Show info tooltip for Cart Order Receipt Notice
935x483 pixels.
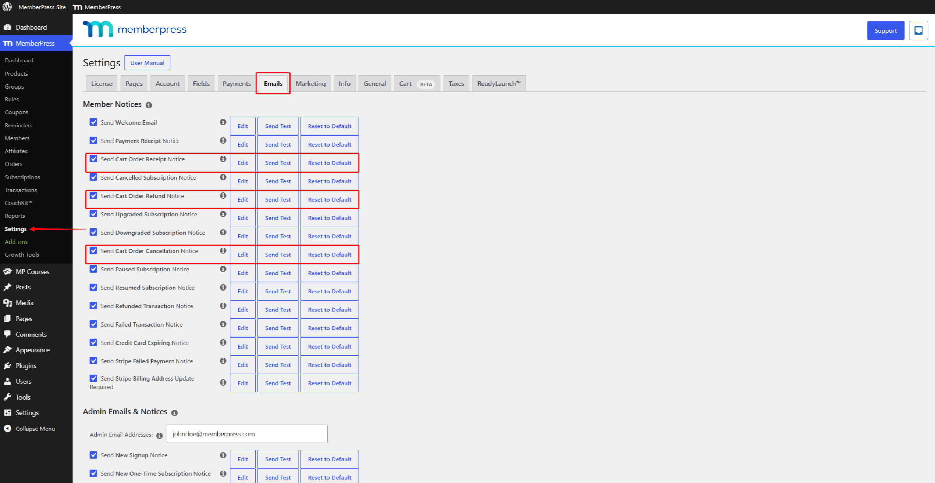[223, 159]
